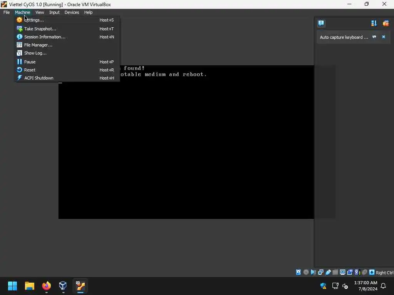The image size is (394, 295).
Task: Click the muted volume tray icon
Action: click(345, 286)
